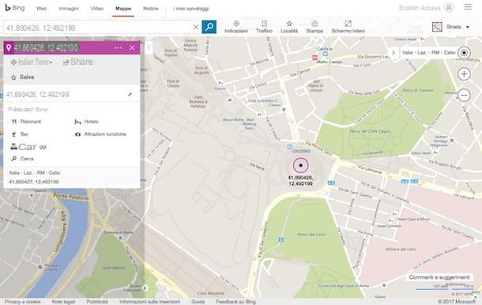Open the three-dots menu in location card

(x=118, y=48)
